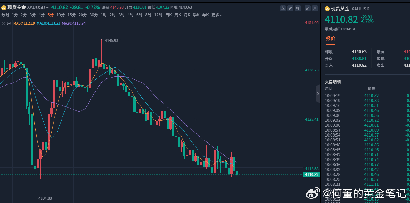Switch to the 3时 timeframe
This screenshot has height=203, width=410.
[x=121, y=15]
